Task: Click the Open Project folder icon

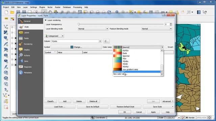Action: click(x=12, y=12)
